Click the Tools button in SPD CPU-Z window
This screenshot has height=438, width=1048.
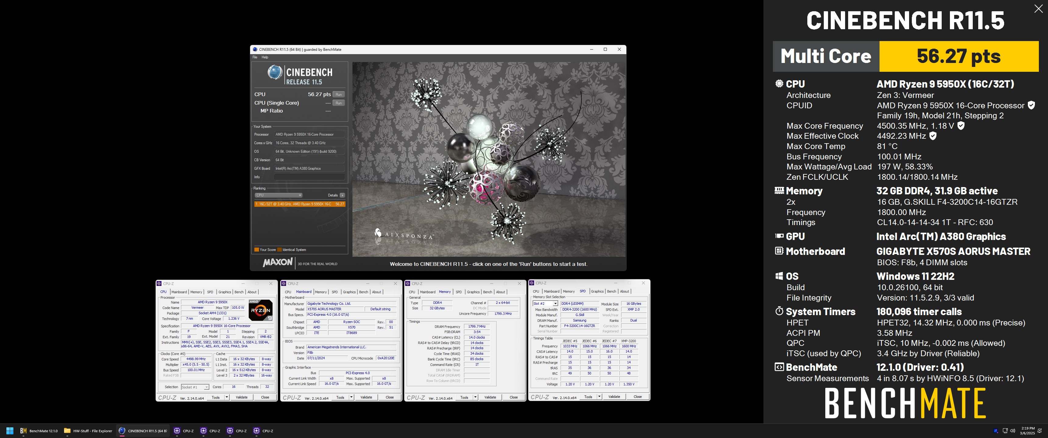point(588,397)
